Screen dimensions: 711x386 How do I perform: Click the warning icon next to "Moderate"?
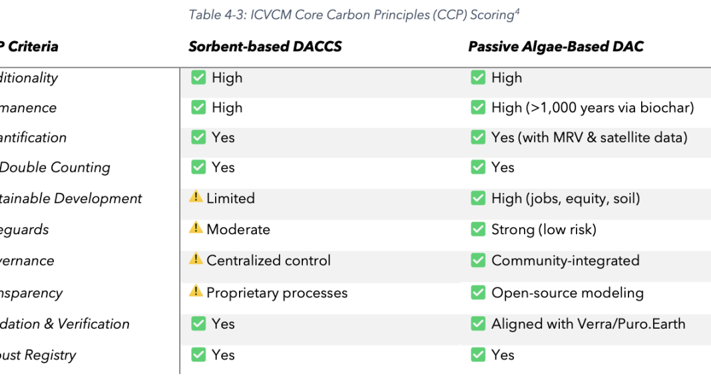(x=196, y=228)
